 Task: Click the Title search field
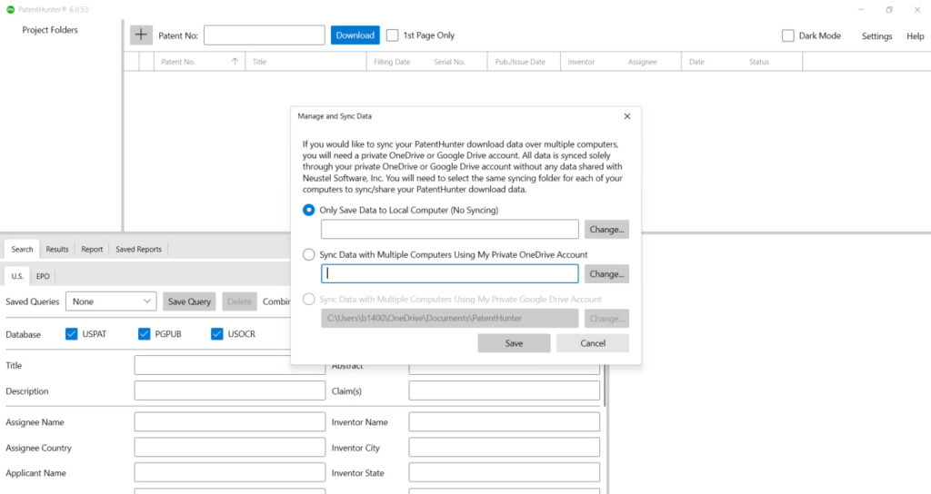[229, 365]
